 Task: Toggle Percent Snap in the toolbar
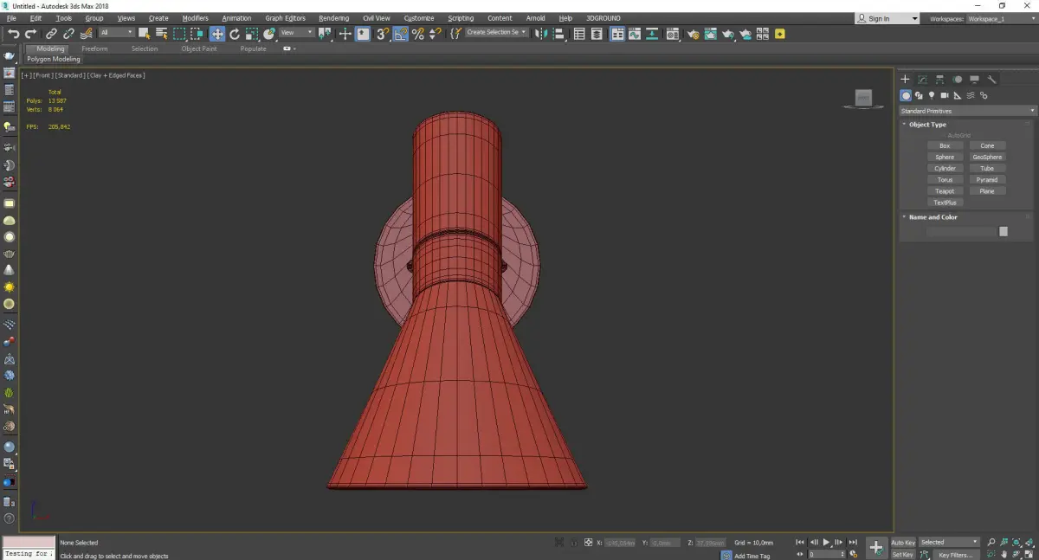[x=417, y=34]
